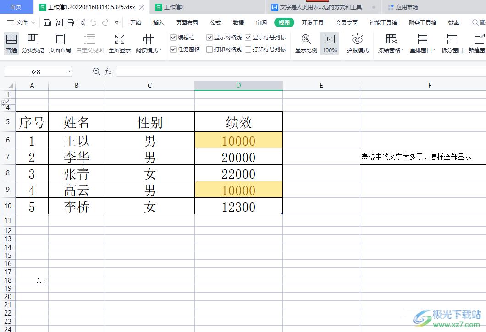Toggle 打印网格线 print gridlines checkbox
This screenshot has height=332, width=486.
[210, 49]
